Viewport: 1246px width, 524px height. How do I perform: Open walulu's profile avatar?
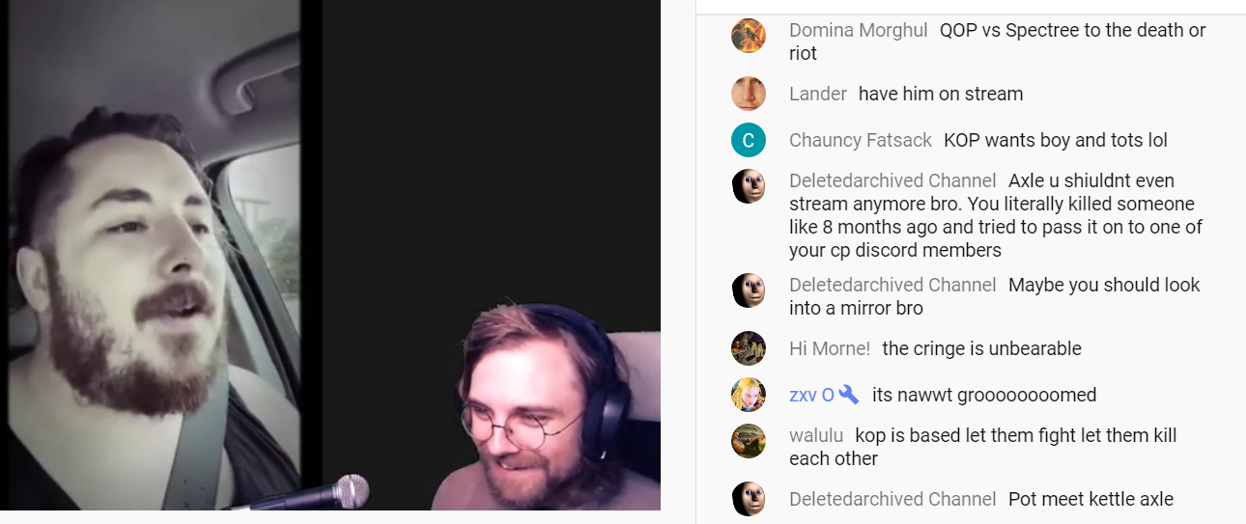749,441
